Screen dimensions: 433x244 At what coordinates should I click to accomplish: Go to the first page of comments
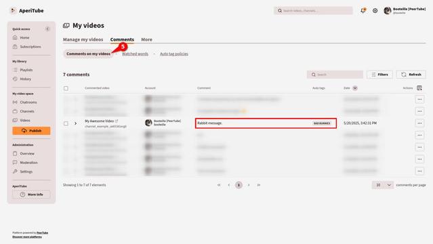219,185
